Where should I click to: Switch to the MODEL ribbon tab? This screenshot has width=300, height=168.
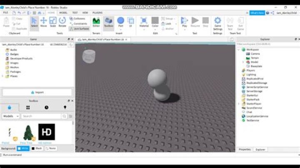pos(63,13)
